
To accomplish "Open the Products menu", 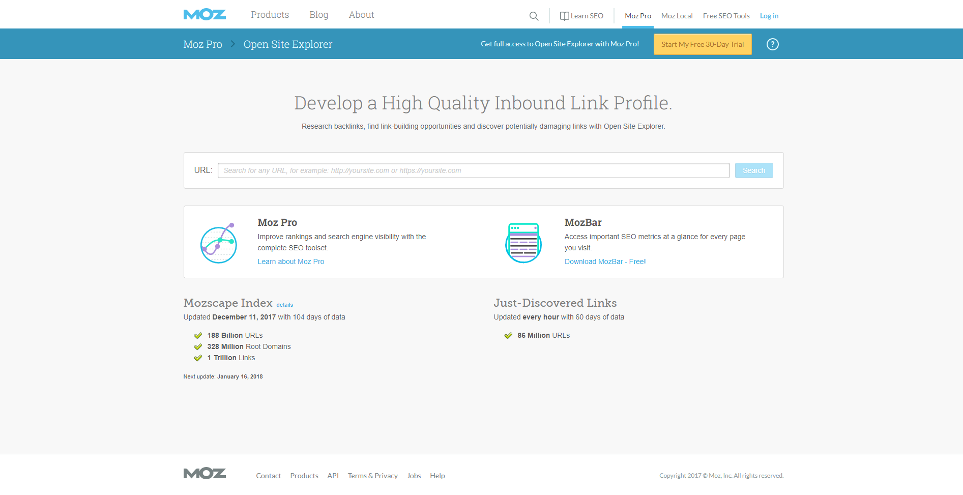I will [270, 15].
